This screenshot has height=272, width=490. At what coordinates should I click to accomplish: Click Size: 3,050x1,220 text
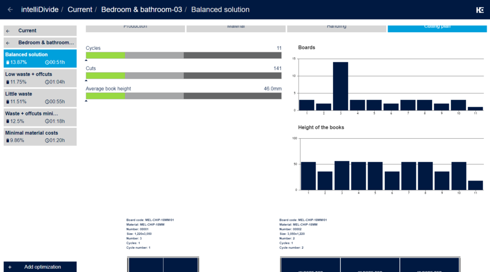(x=292, y=234)
